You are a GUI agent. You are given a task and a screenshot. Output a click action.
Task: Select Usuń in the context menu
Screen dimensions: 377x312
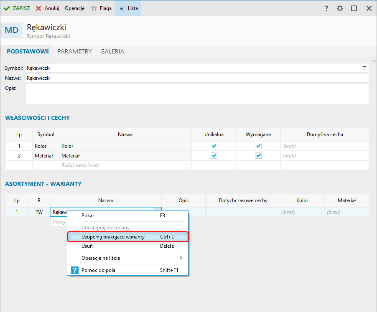click(x=87, y=246)
